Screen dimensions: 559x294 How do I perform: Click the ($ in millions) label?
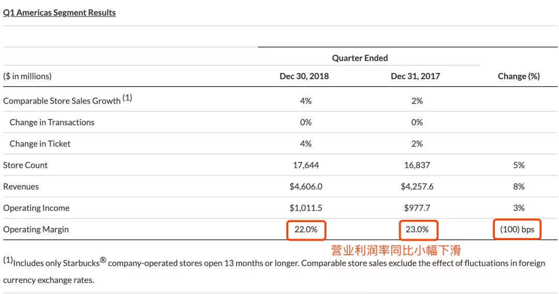click(x=27, y=76)
